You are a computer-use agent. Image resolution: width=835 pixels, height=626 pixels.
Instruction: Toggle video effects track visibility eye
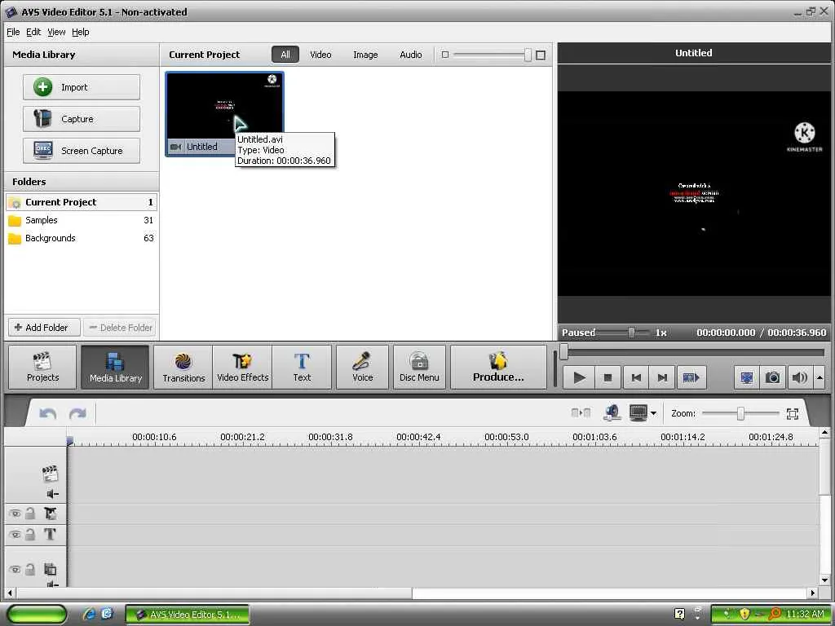pos(15,514)
